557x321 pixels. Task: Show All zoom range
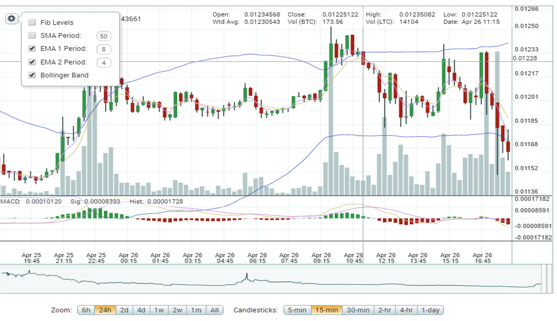tap(214, 310)
